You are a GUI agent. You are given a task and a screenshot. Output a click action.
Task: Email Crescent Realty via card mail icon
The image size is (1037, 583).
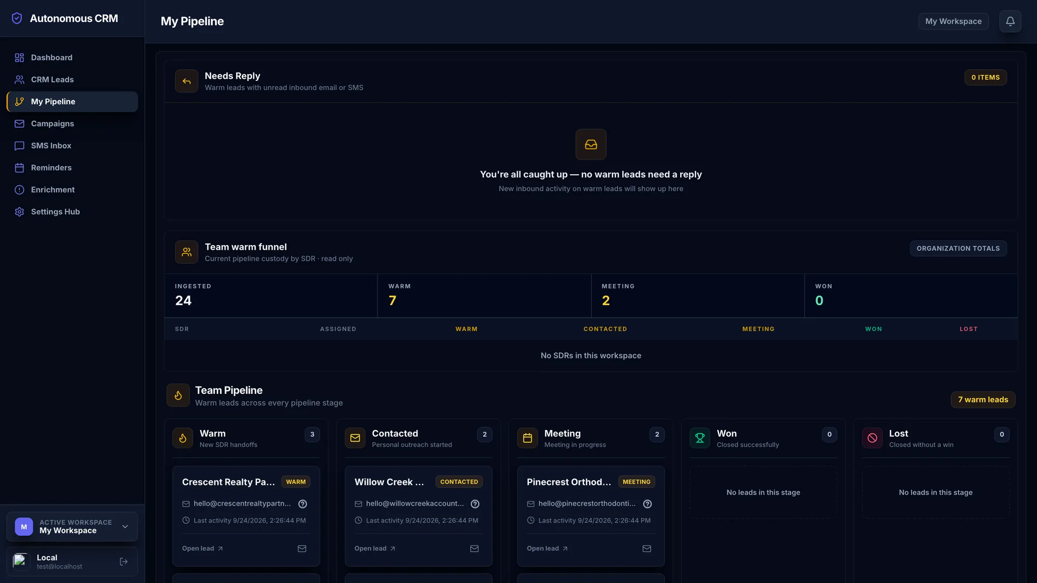coord(302,549)
